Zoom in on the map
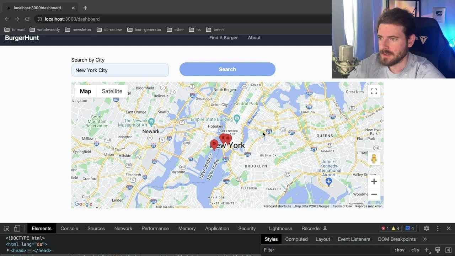The height and width of the screenshot is (256, 455). click(x=374, y=182)
